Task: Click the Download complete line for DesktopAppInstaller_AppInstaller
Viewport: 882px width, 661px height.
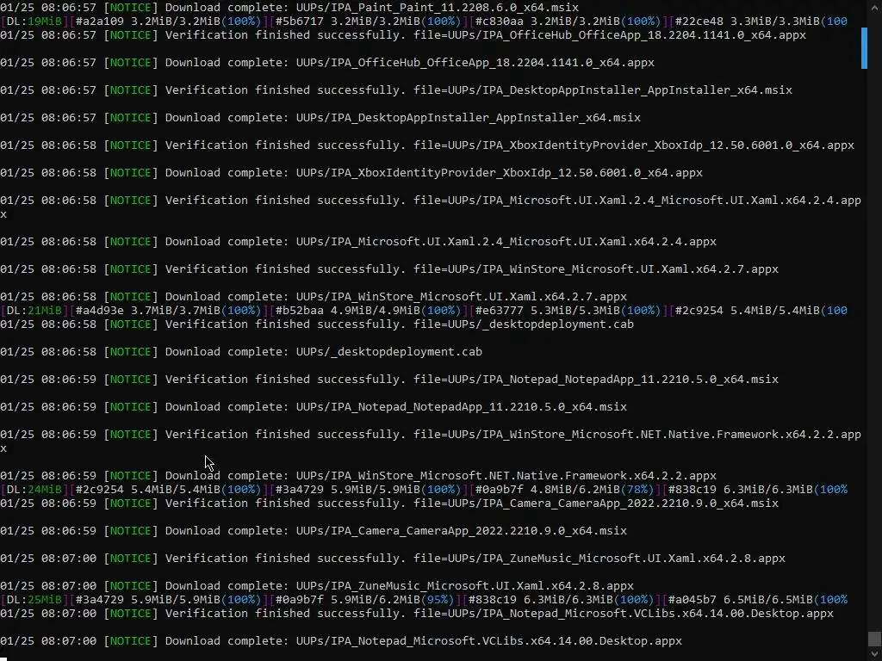Action: [320, 117]
